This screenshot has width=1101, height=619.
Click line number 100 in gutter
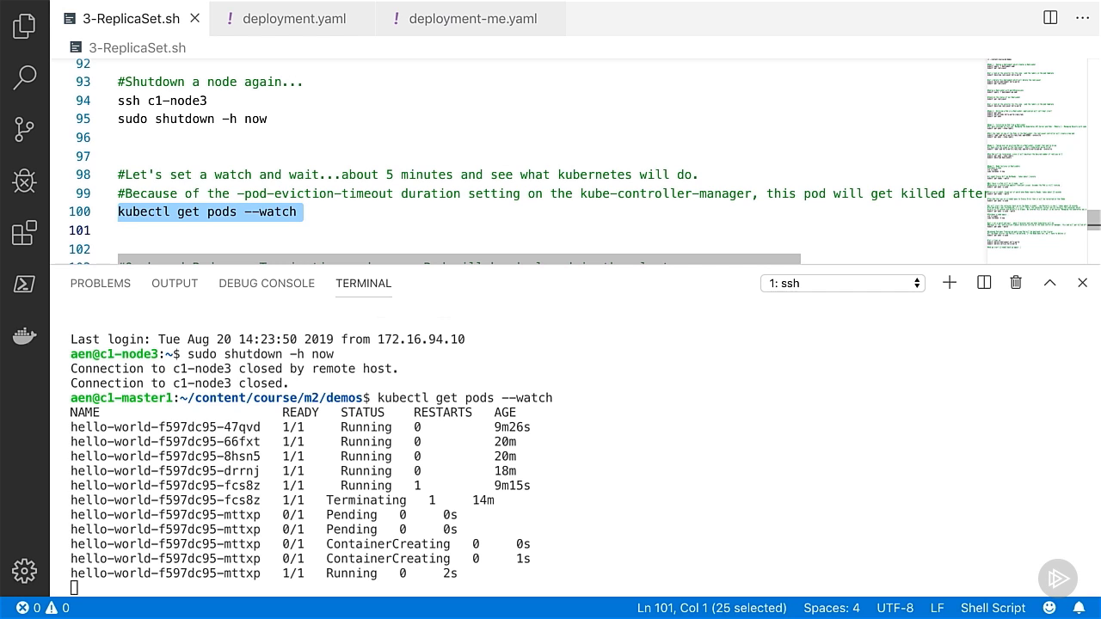[79, 211]
